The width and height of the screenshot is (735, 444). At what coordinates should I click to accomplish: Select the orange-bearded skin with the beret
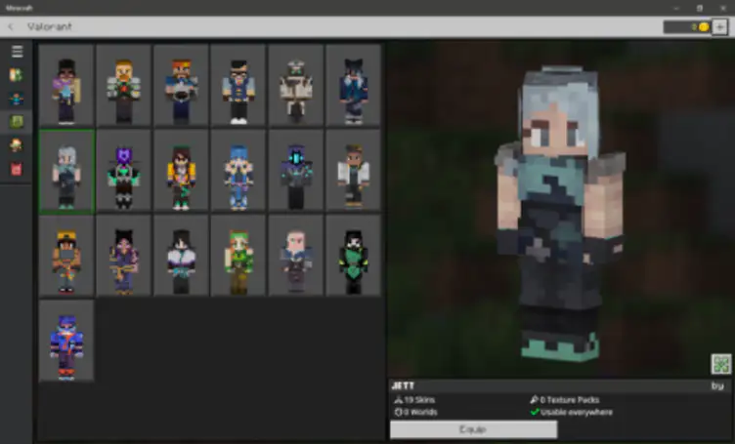(181, 86)
